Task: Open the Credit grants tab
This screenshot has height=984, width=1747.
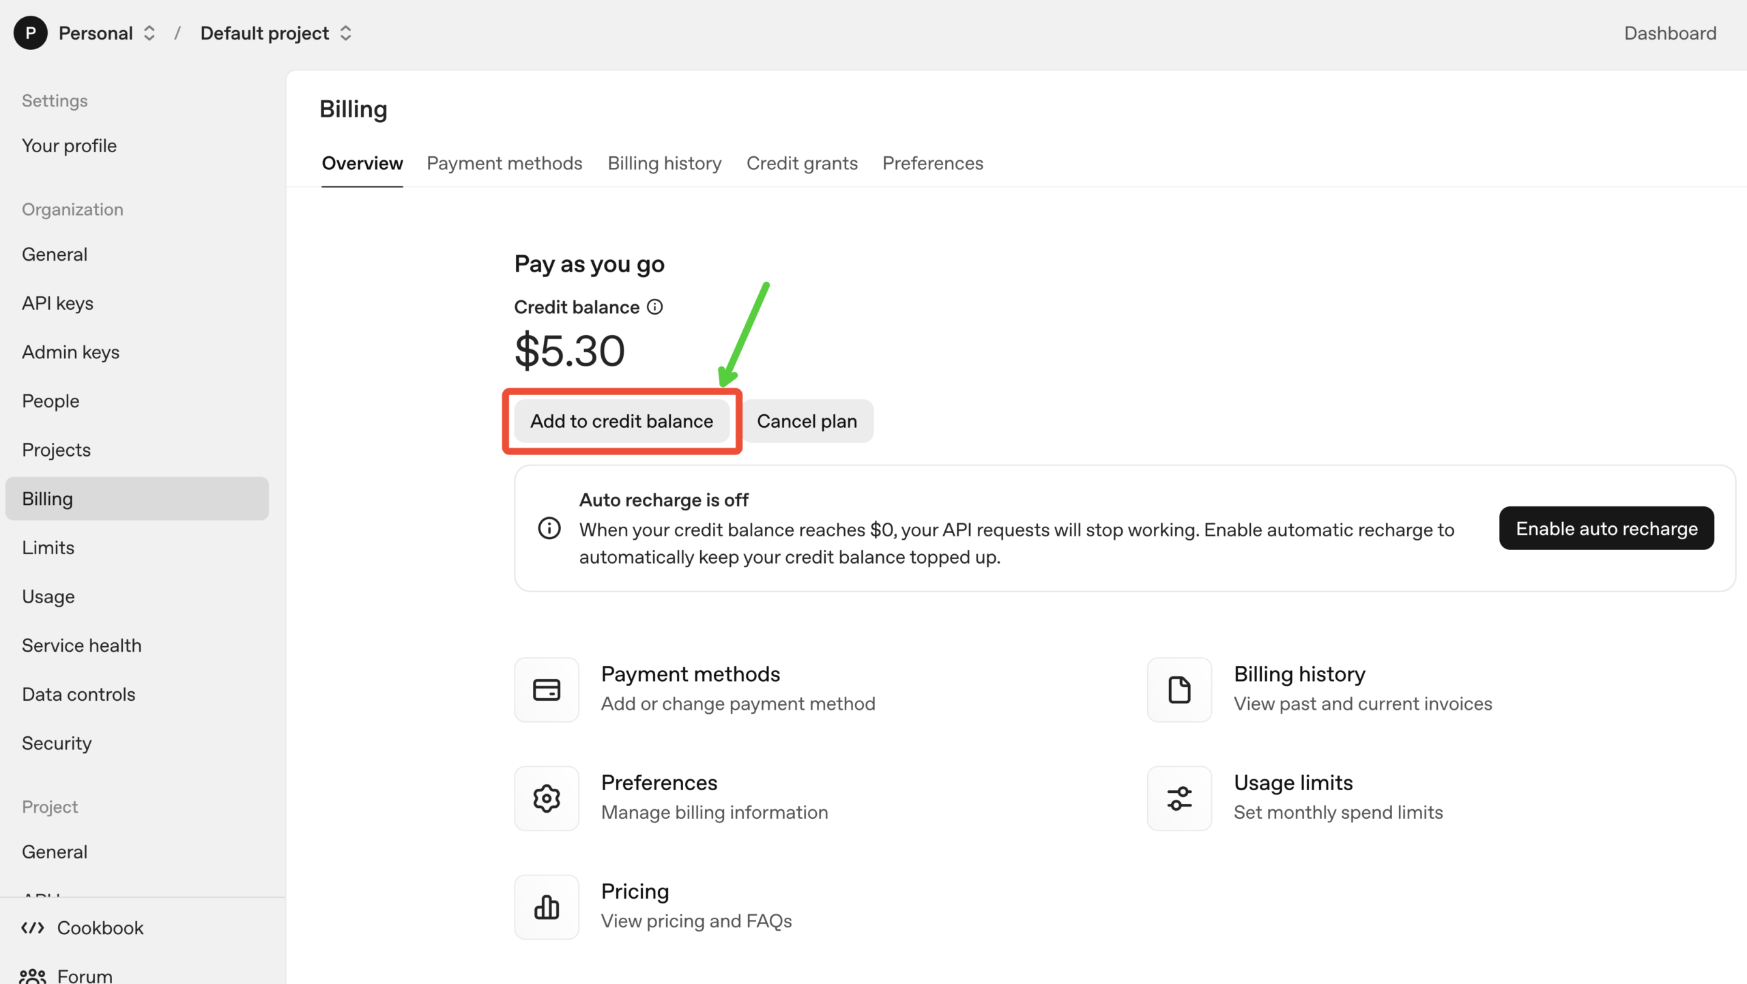Action: [801, 163]
